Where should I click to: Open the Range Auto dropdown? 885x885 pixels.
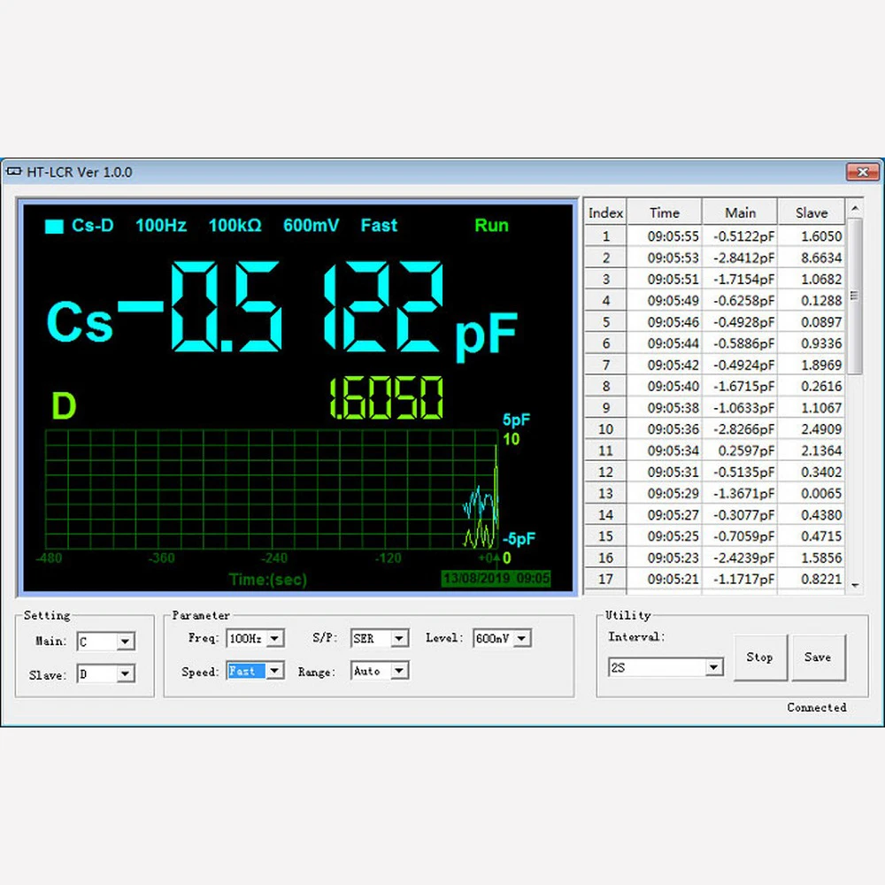click(399, 671)
